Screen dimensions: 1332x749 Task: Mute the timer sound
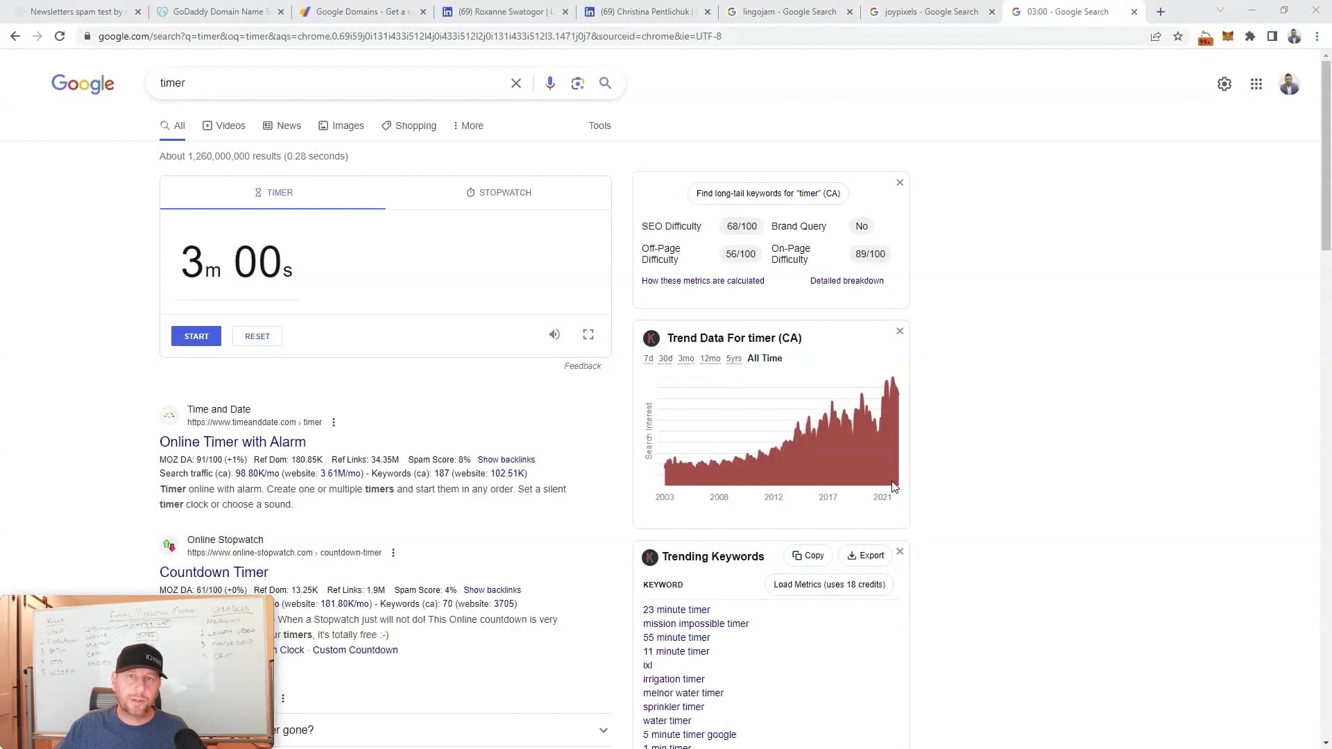[554, 334]
